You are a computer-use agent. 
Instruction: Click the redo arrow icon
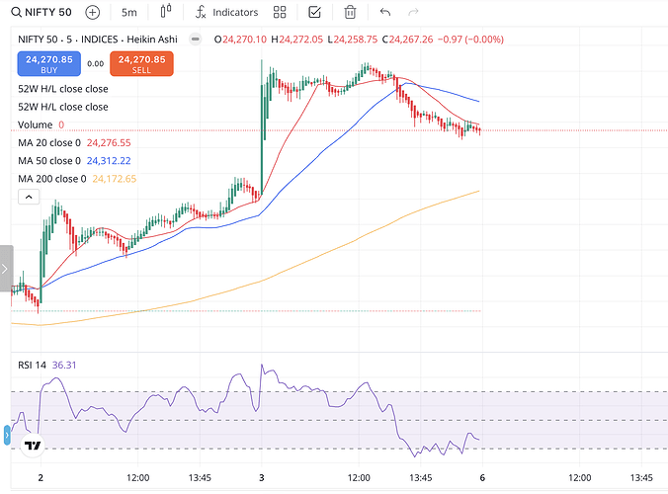click(x=413, y=12)
